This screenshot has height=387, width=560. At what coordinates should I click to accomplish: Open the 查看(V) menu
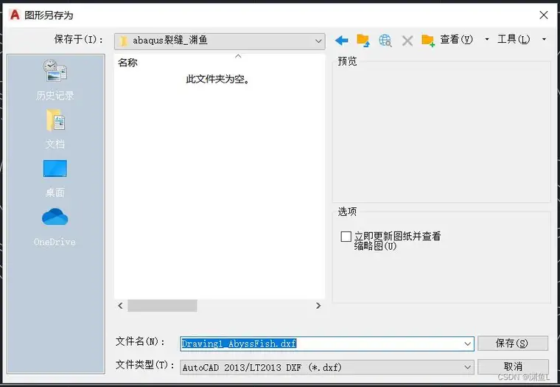456,39
